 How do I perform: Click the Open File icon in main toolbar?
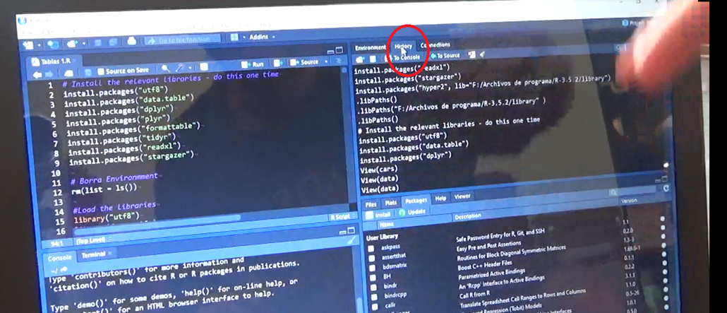pyautogui.click(x=71, y=44)
